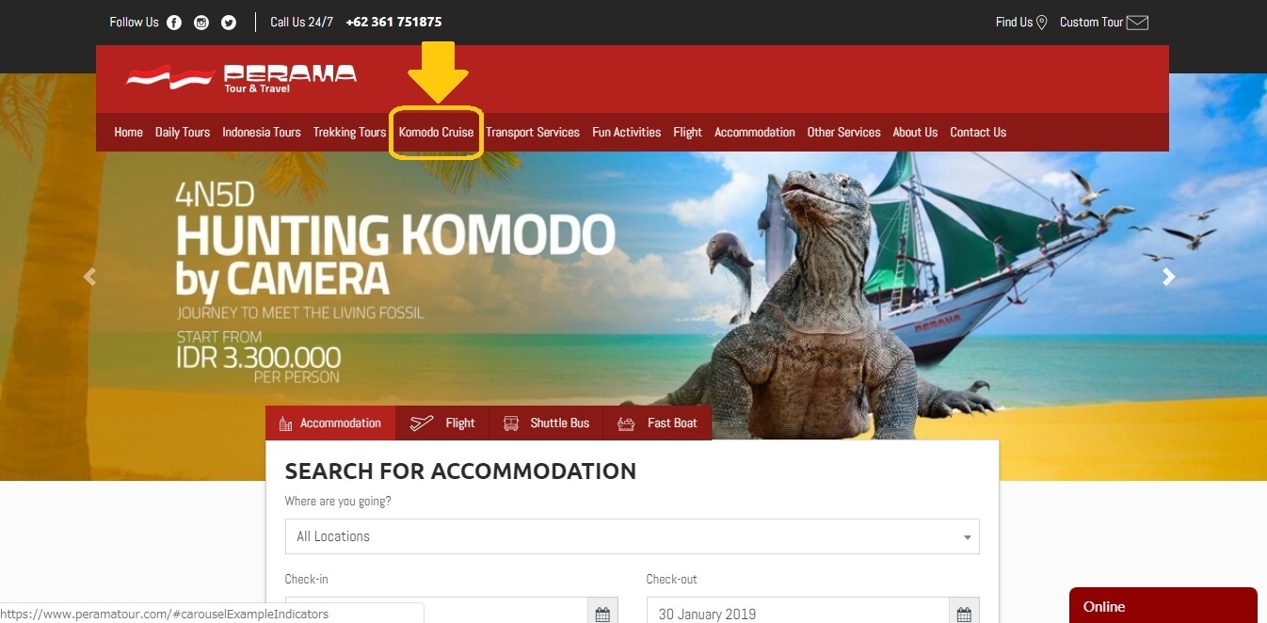1267x623 pixels.
Task: Click the Find Us location pin icon
Action: (x=1042, y=23)
